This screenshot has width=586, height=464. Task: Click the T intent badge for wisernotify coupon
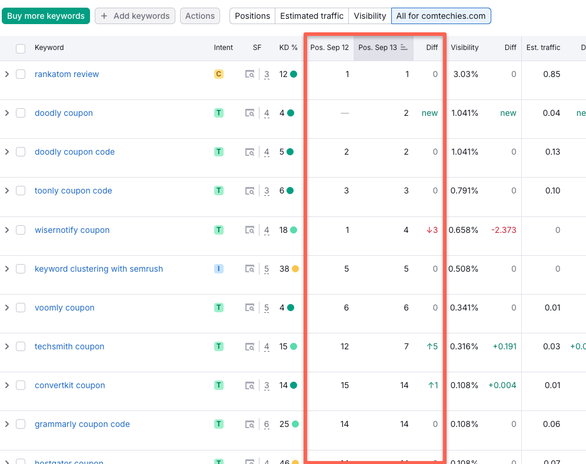(219, 230)
